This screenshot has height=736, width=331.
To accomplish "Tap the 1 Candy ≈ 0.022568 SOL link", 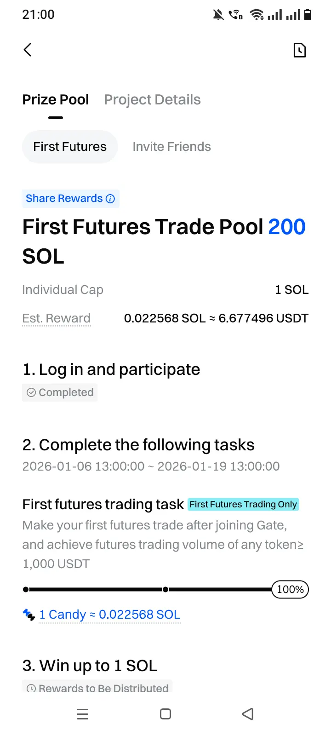I will [x=110, y=615].
